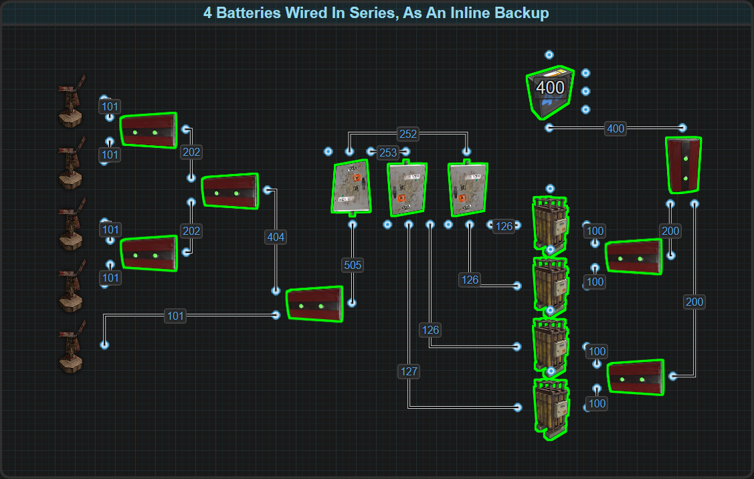Select root combiner joining the top two batteries
Image resolution: width=754 pixels, height=479 pixels.
[634, 257]
